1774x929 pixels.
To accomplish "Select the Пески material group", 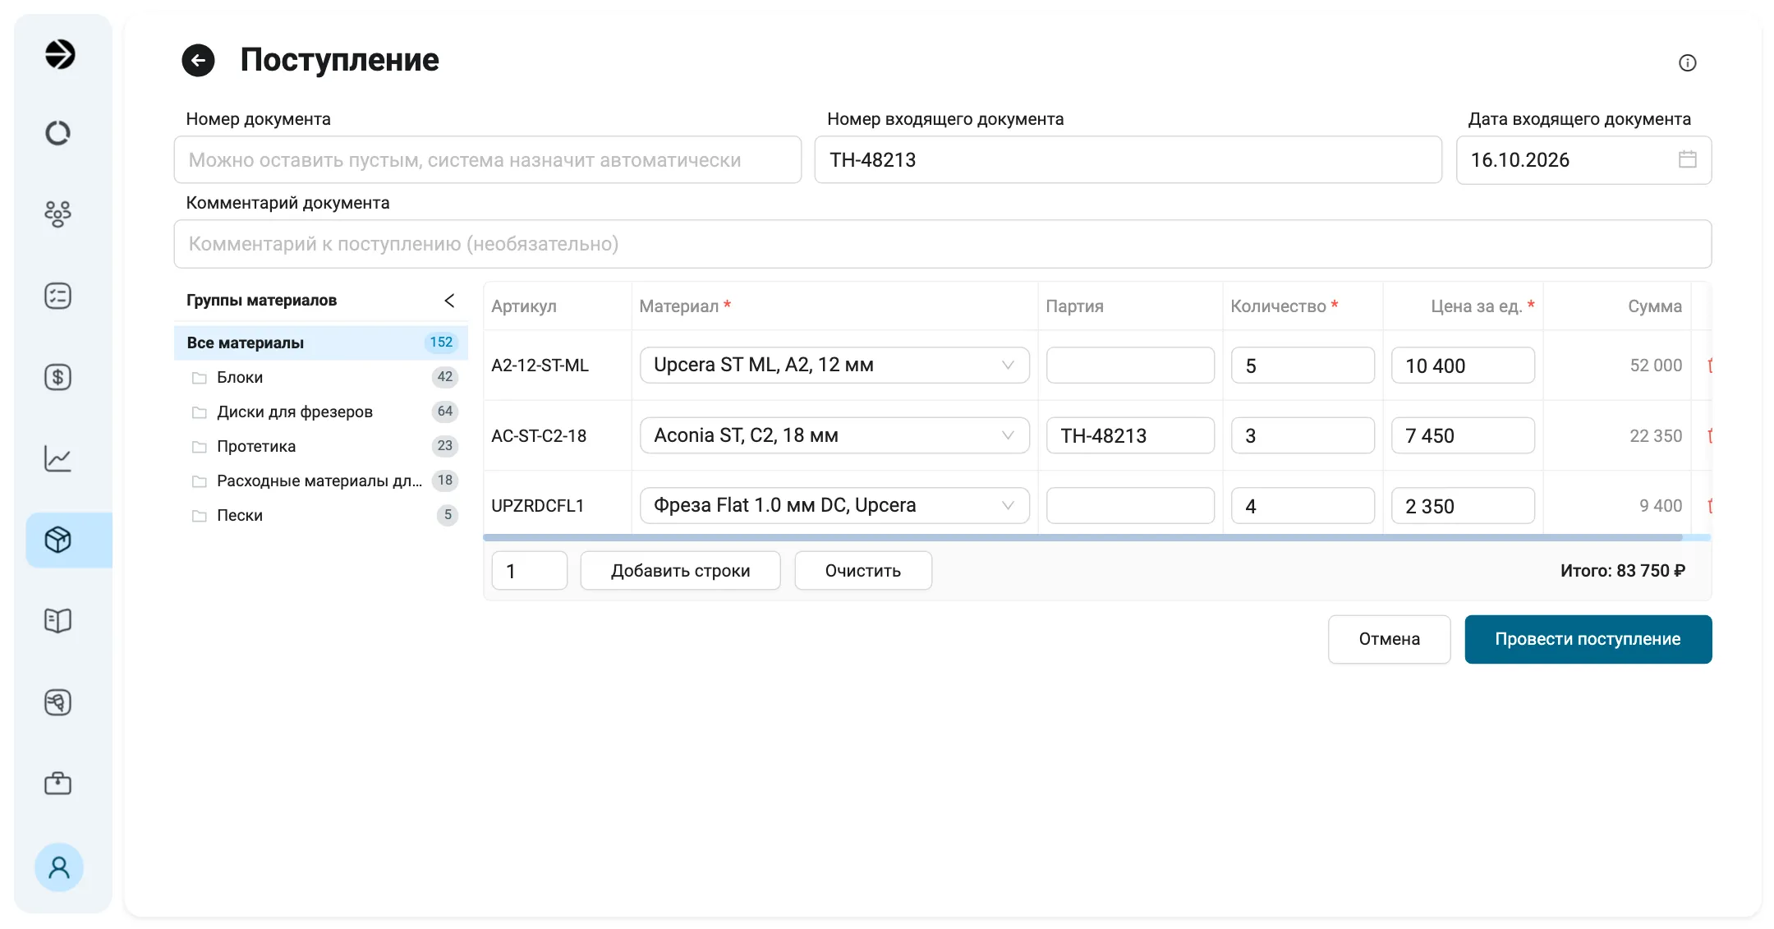I will pyautogui.click(x=321, y=515).
